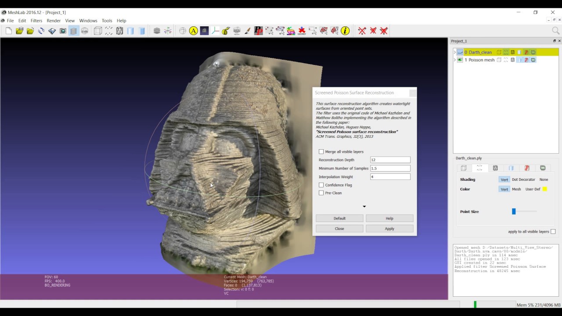Click the last red delete-selection icon

[384, 31]
